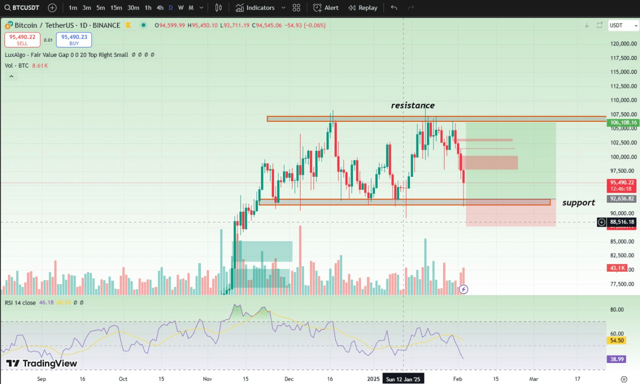The height and width of the screenshot is (384, 640).
Task: Switch to the 15m timeframe
Action: coord(116,8)
